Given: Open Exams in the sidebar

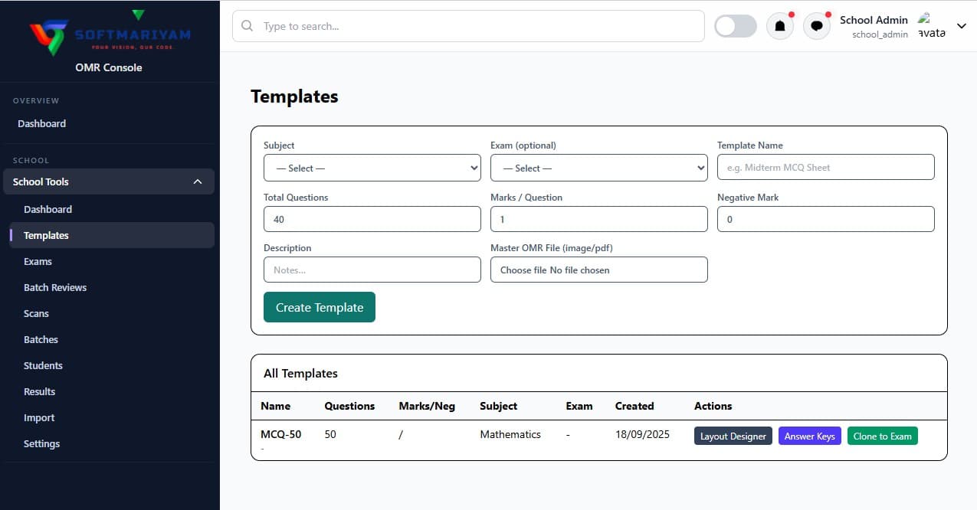Looking at the screenshot, I should tap(38, 261).
